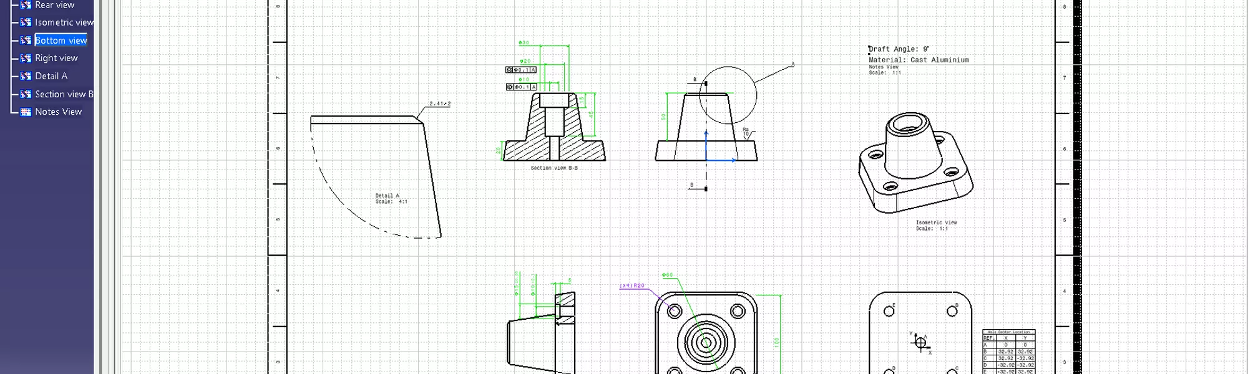Select the (x4) R20 radius annotation

tap(631, 285)
